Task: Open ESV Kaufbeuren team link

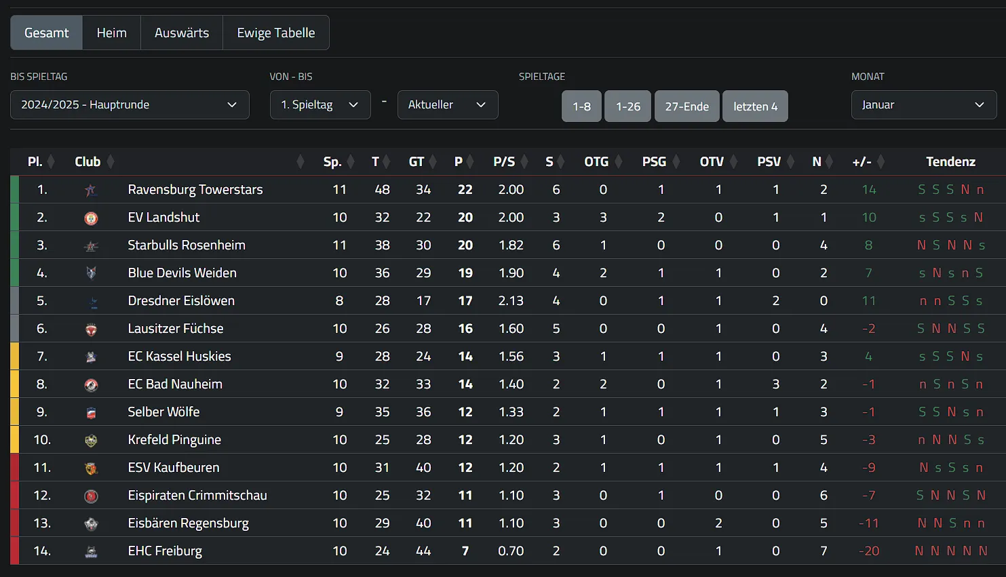Action: [x=174, y=468]
